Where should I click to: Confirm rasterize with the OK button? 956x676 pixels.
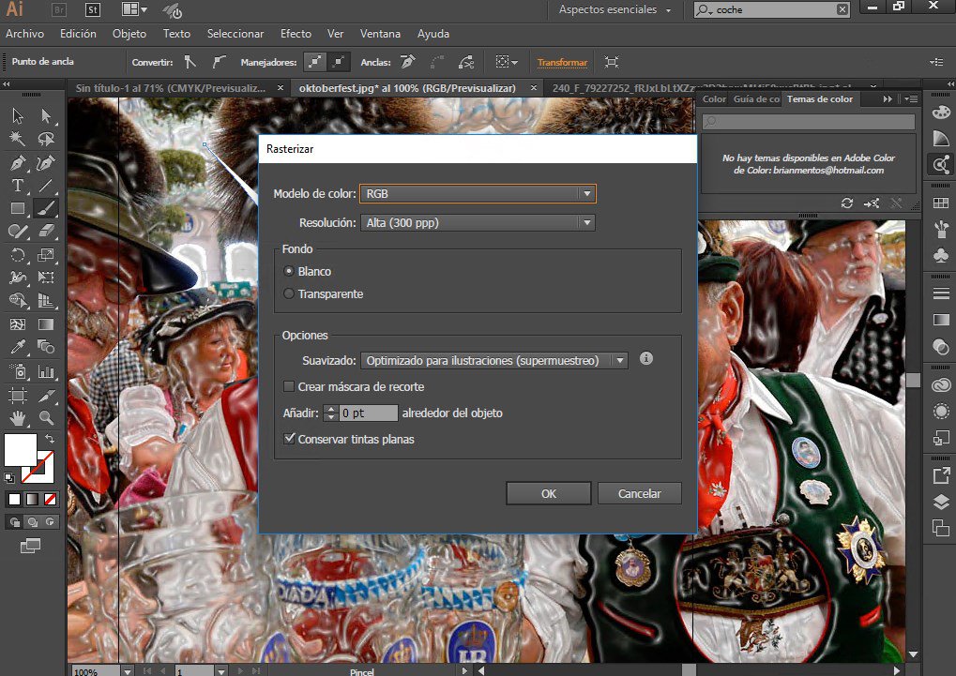click(548, 494)
